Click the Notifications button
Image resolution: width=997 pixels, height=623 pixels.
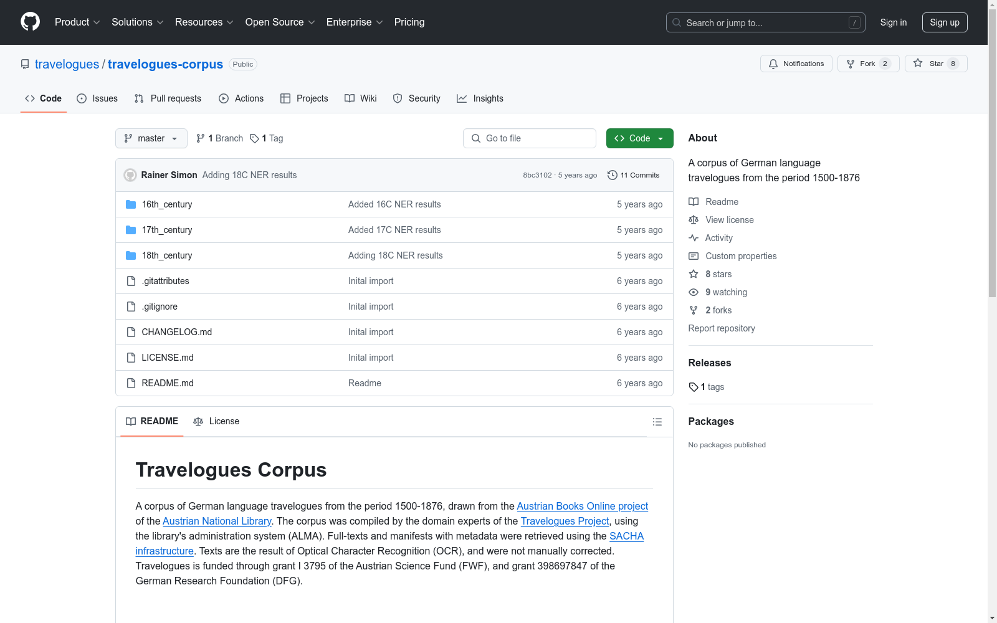(x=796, y=64)
